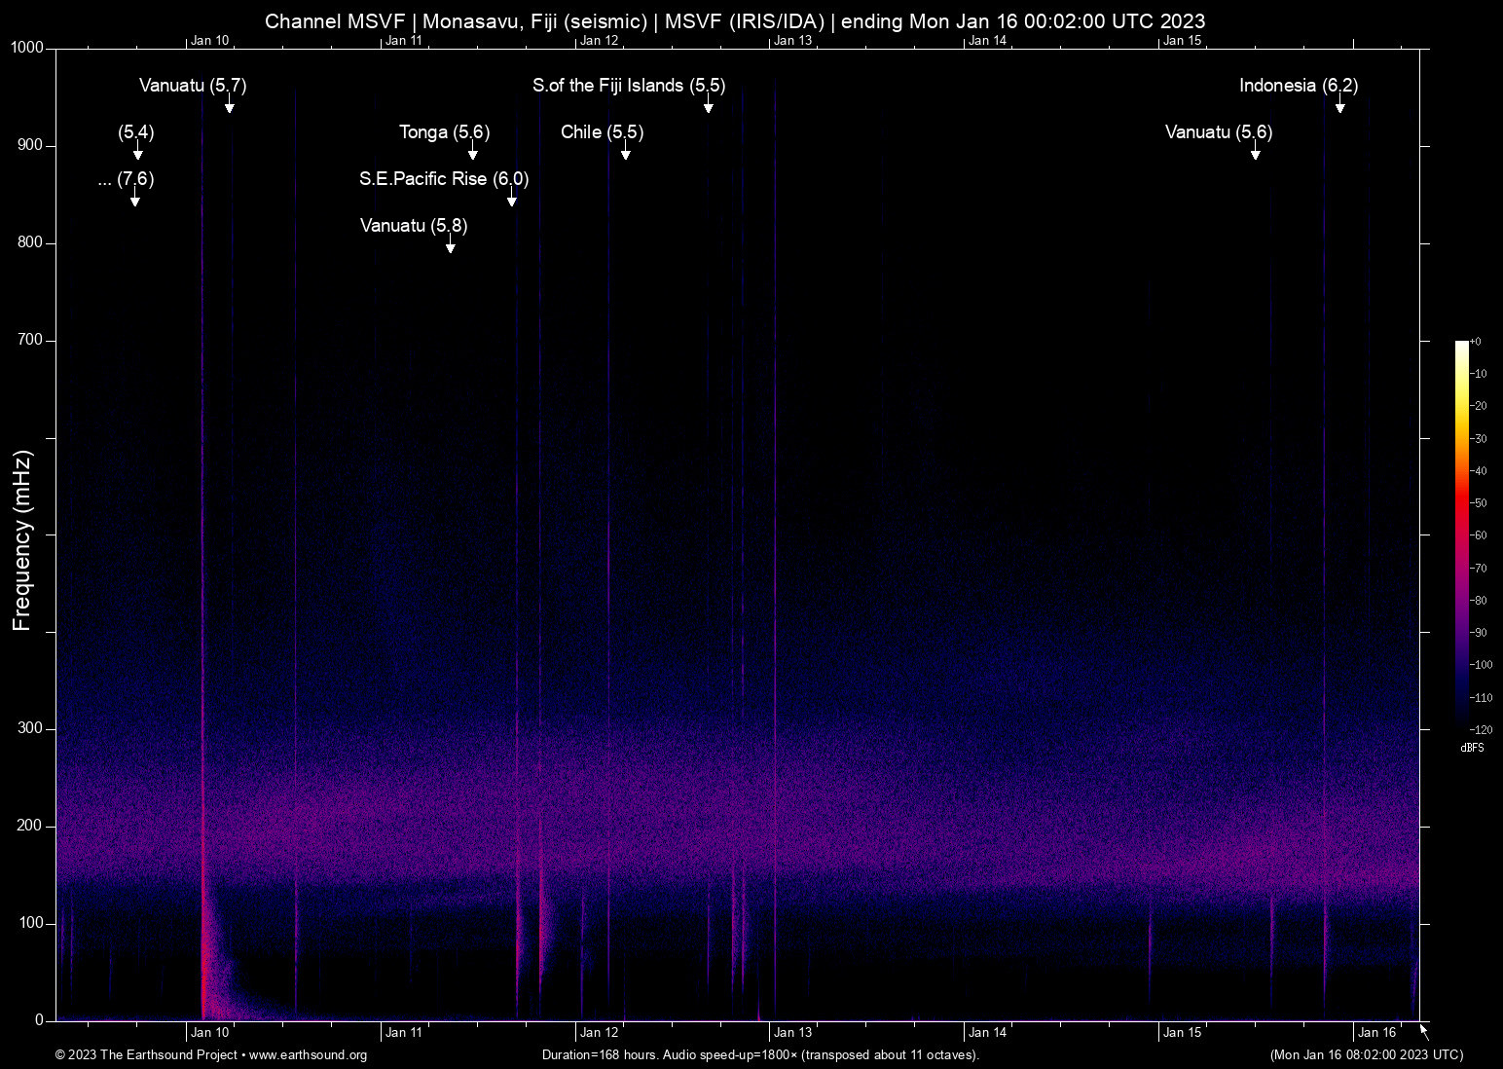
Task: Click the Frequency (mHz) axis title
Action: coord(21,540)
